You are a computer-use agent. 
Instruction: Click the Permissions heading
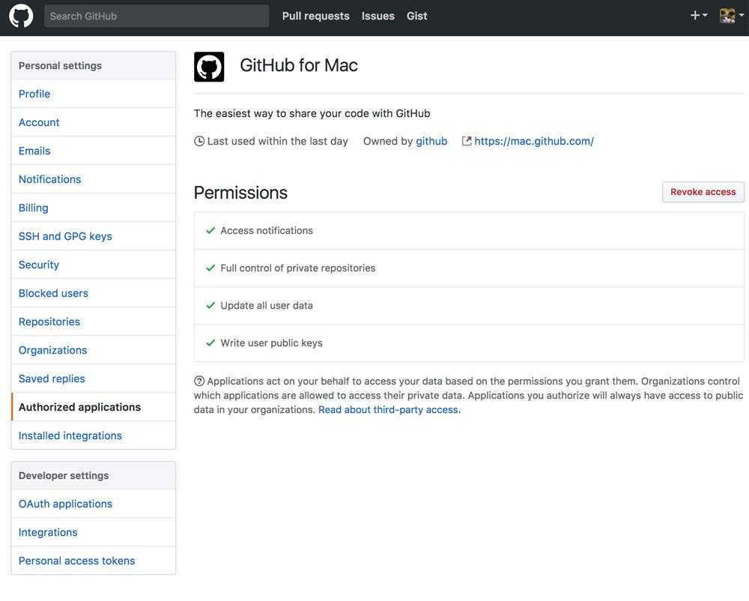(240, 193)
